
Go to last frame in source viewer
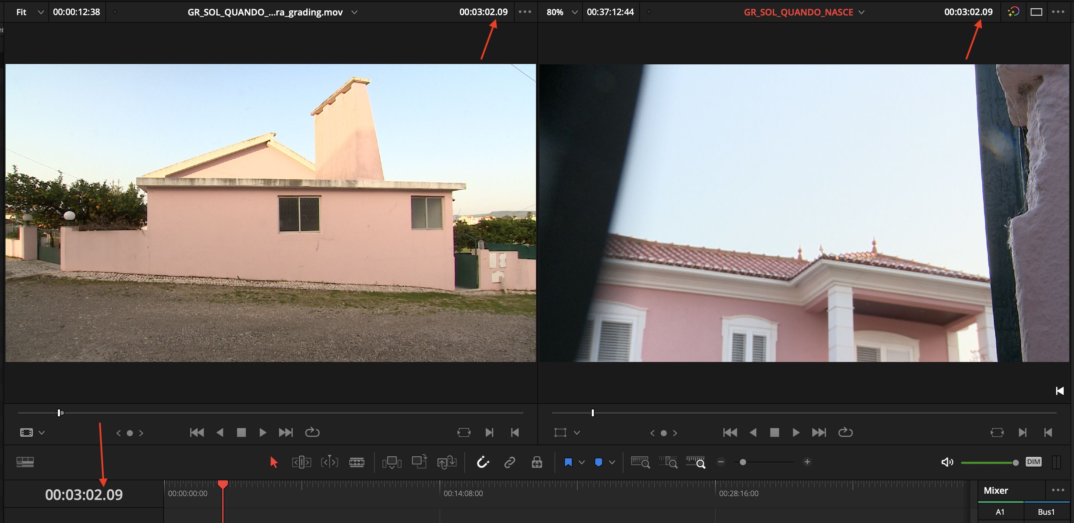pyautogui.click(x=286, y=433)
